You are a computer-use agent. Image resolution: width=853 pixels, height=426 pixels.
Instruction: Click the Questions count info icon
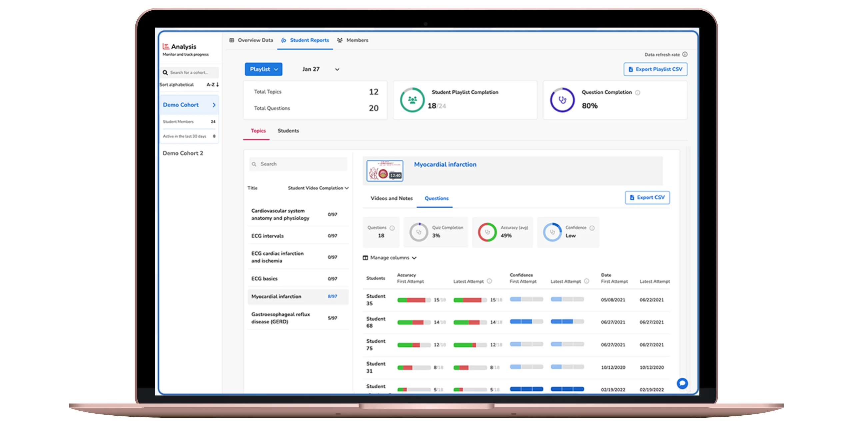(x=392, y=228)
